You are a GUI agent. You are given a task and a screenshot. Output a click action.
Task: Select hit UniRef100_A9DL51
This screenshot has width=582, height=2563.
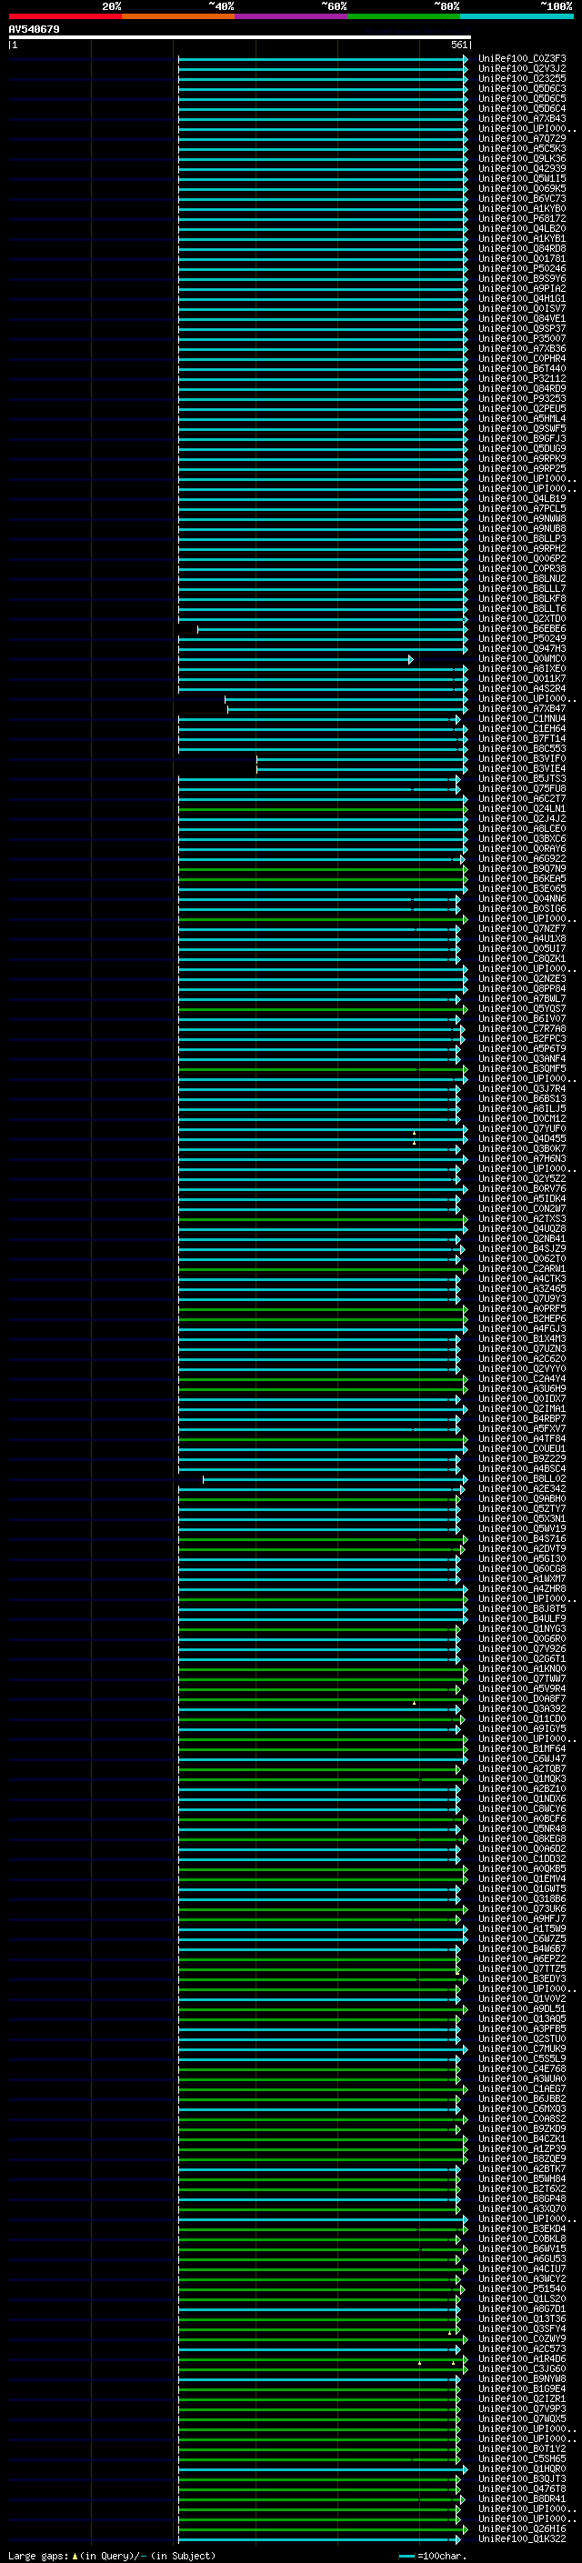521,2008
